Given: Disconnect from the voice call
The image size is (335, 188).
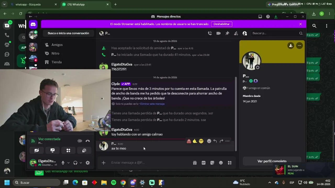Looking at the screenshot, I should [88, 141].
